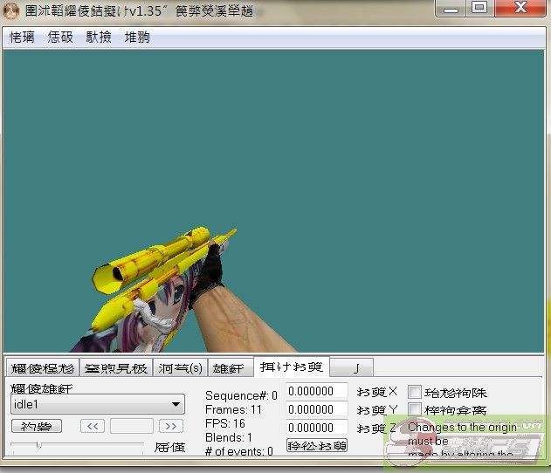Click the playback button left of "<<"
Image resolution: width=551 pixels, height=473 pixels.
tap(36, 426)
